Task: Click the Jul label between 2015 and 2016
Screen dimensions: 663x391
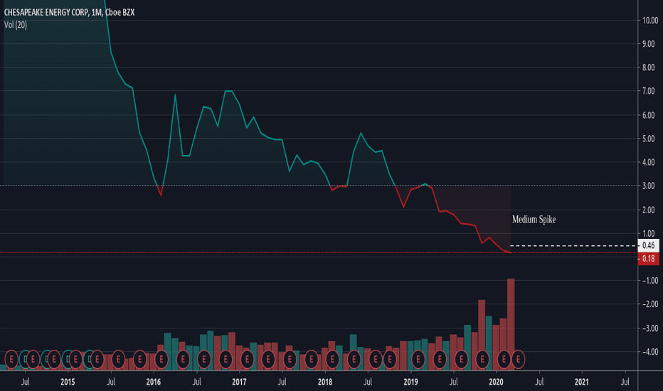Action: click(111, 382)
